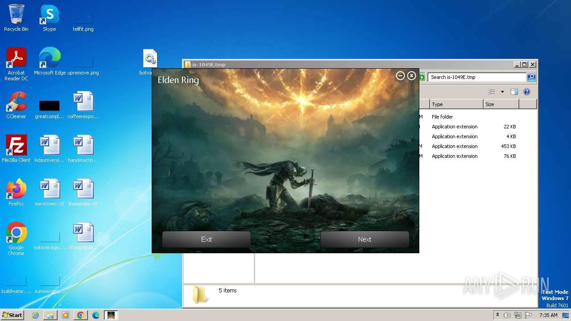This screenshot has height=321, width=571.
Task: Open Windows Explorer from taskbar
Action: coord(50,315)
